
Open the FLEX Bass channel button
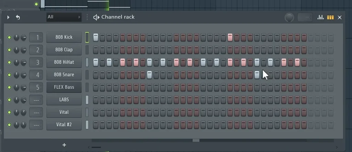tap(64, 87)
